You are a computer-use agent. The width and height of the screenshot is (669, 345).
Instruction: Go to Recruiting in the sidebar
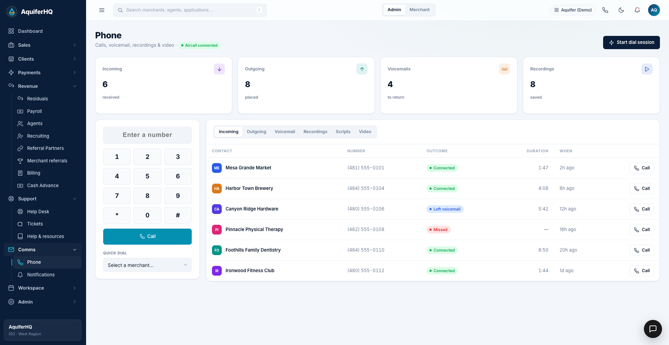[47, 136]
